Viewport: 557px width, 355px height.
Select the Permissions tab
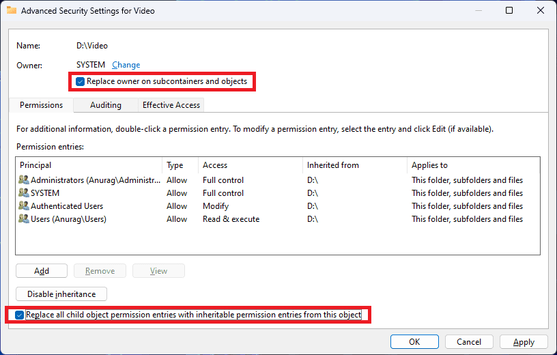[x=41, y=105]
